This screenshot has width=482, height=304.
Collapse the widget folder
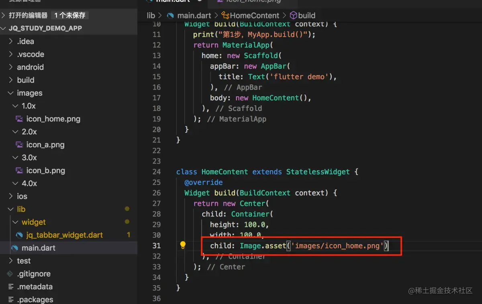pyautogui.click(x=15, y=222)
